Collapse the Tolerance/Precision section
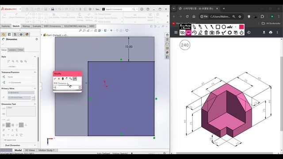Screen dimensions: 283x159 coord(35,72)
